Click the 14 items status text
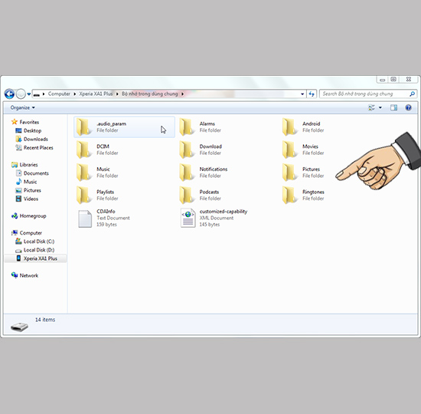The width and height of the screenshot is (421, 414). 45,320
